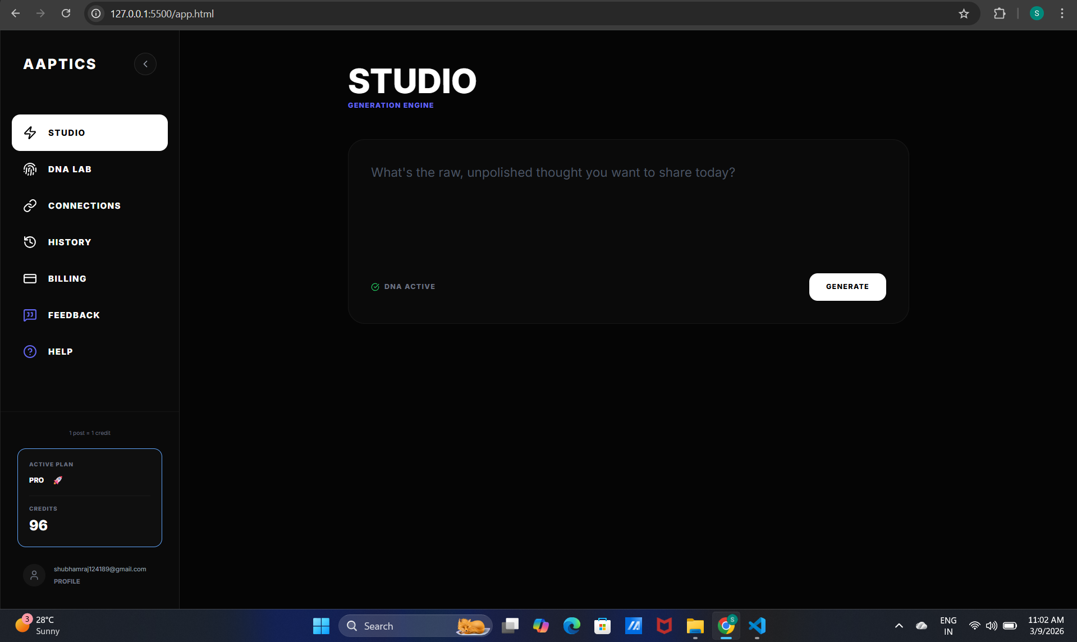Screen dimensions: 1077x642
Task: Click the OneDrive cloud tray icon
Action: click(x=922, y=626)
